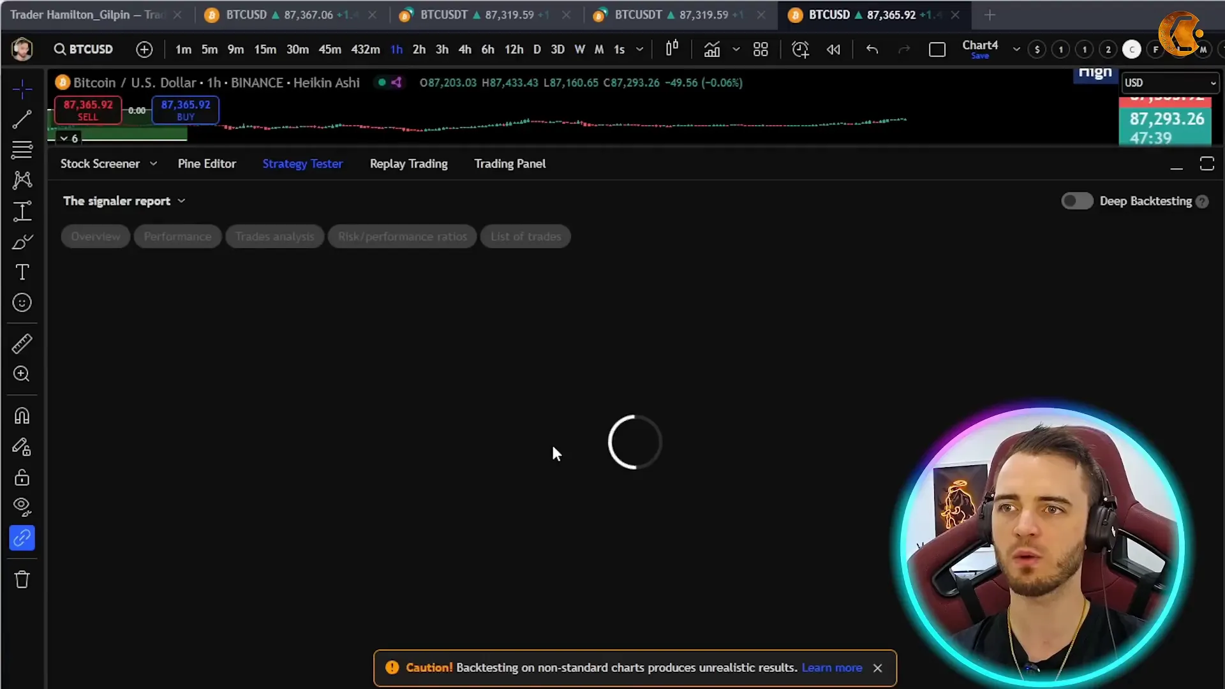Viewport: 1225px width, 689px height.
Task: Select the 1m timeframe
Action: pos(183,49)
